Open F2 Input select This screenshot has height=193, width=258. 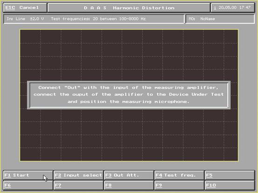(79, 175)
